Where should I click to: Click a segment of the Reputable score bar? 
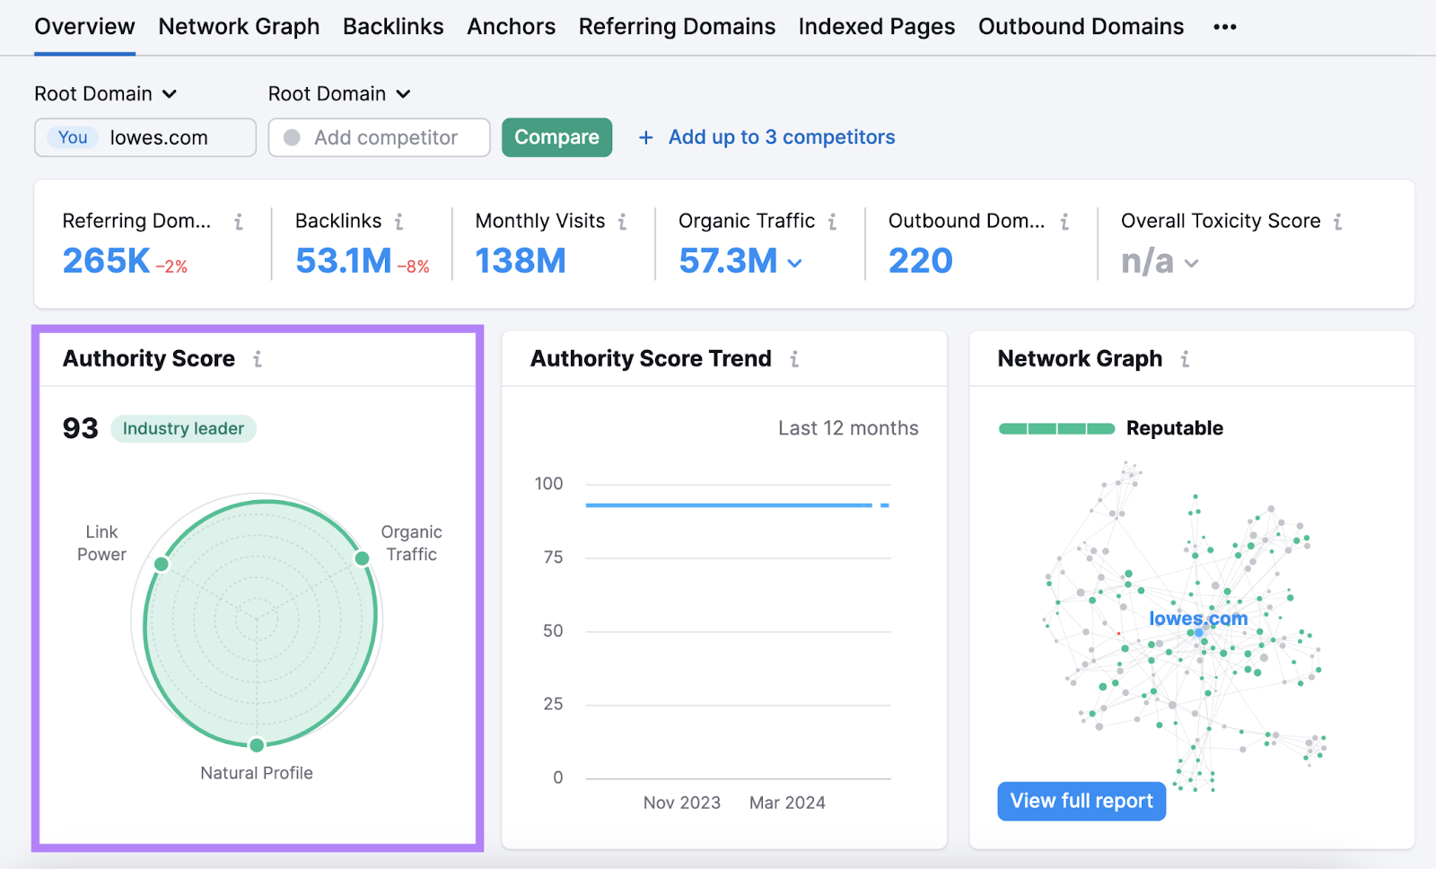click(1056, 428)
